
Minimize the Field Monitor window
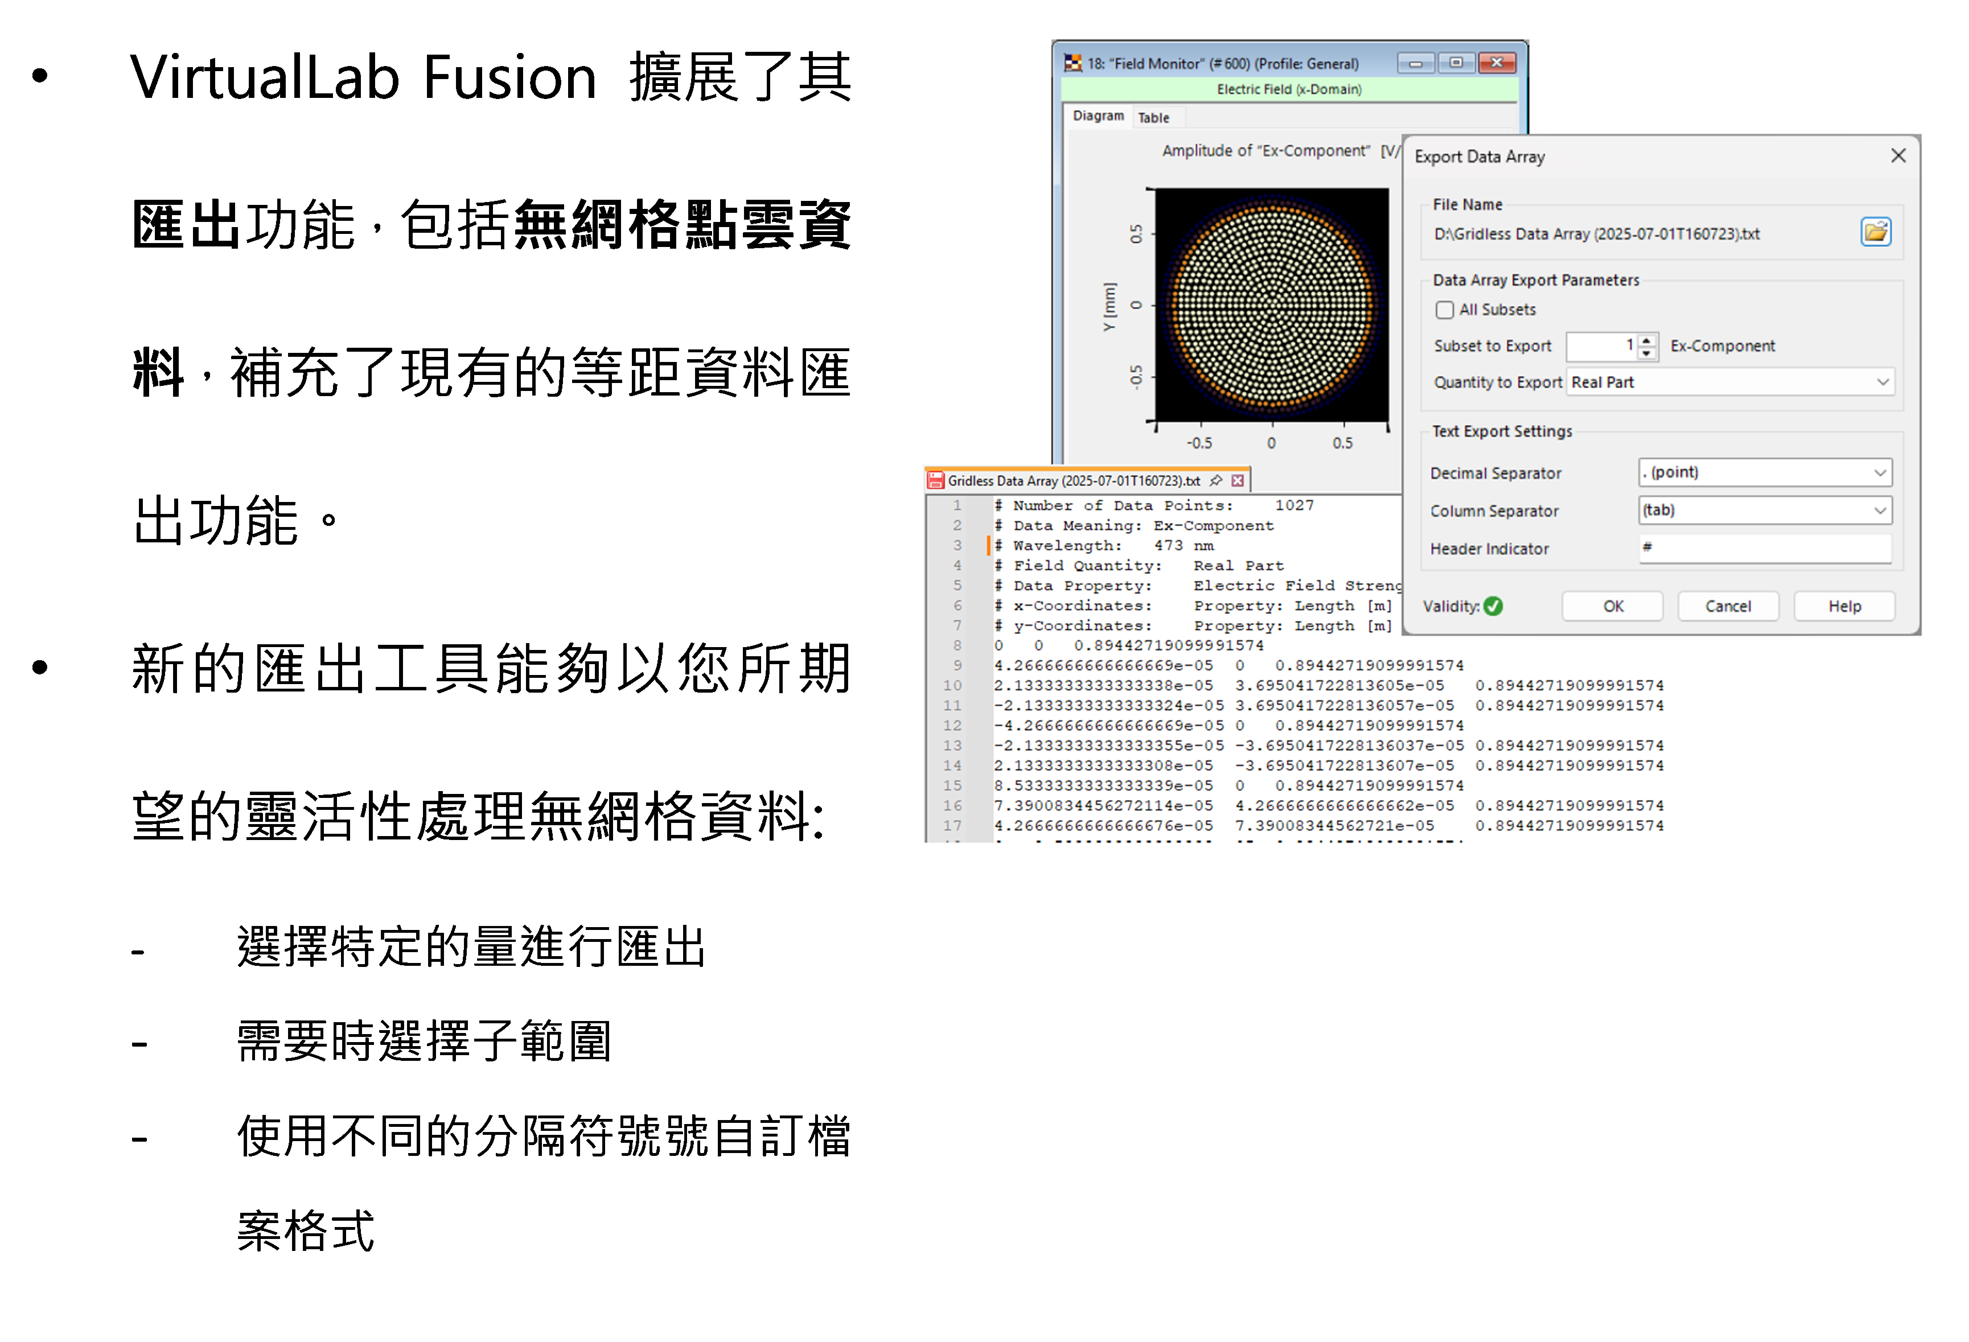[x=1415, y=64]
